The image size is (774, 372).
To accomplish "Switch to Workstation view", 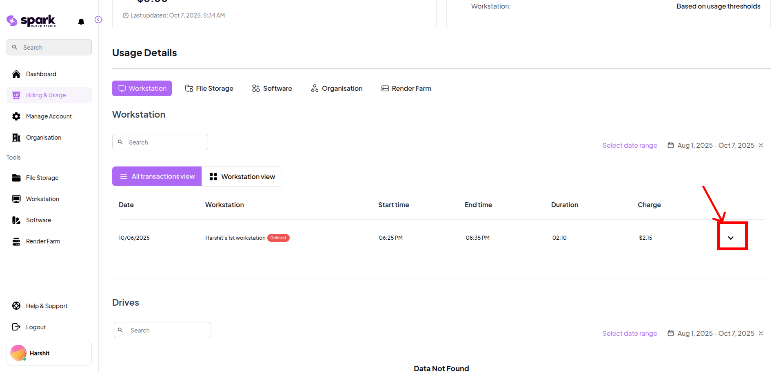I will pos(242,177).
